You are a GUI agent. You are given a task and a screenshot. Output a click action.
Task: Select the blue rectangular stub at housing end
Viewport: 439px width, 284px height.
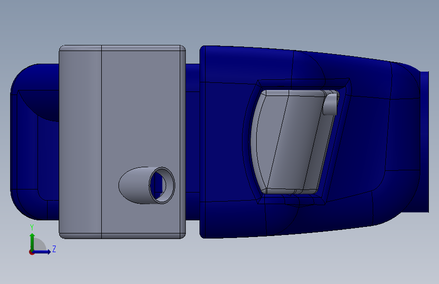[425, 142]
